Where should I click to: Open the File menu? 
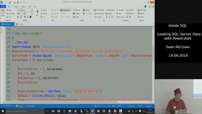click(3, 6)
